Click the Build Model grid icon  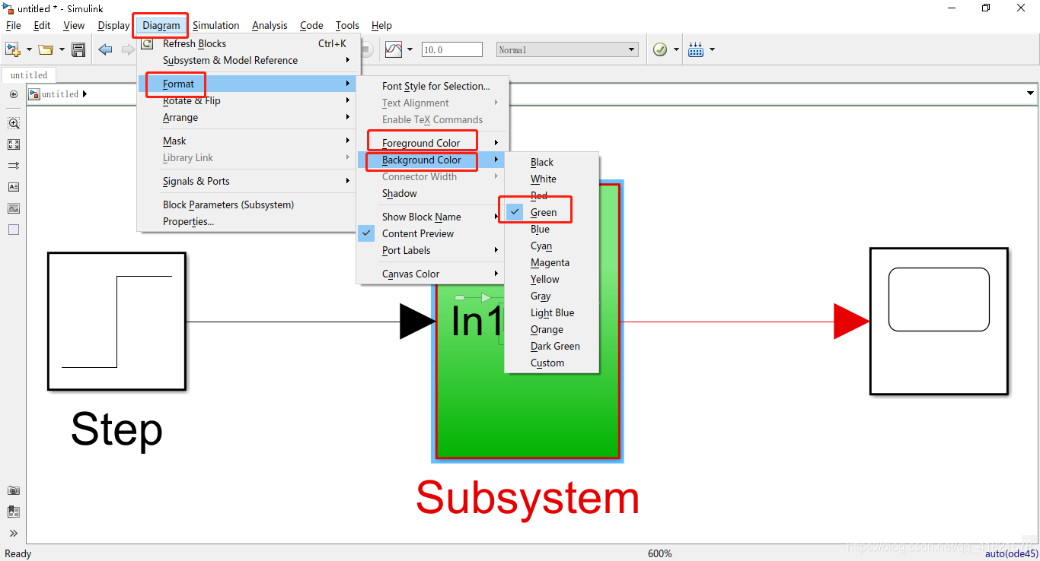pos(696,49)
